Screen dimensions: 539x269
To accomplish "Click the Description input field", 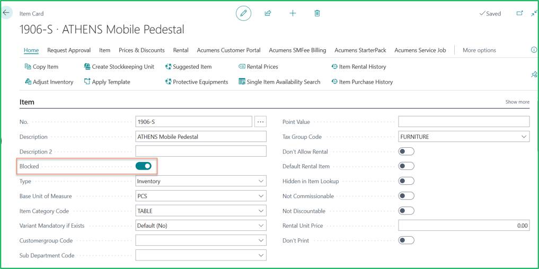I will [201, 137].
